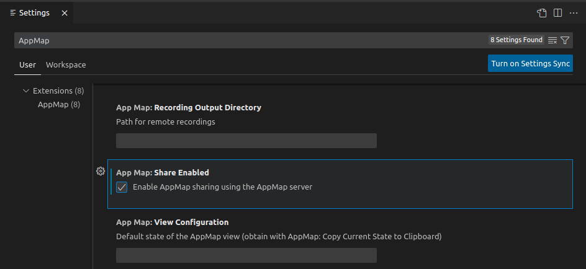586x269 pixels.
Task: Select AppMap (8) in settings tree
Action: [59, 105]
